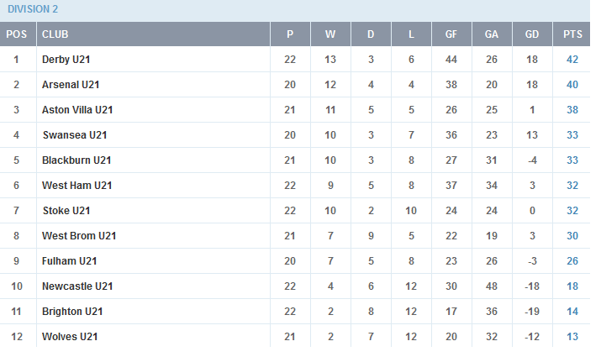Select Stoke U21 club name

click(x=66, y=211)
